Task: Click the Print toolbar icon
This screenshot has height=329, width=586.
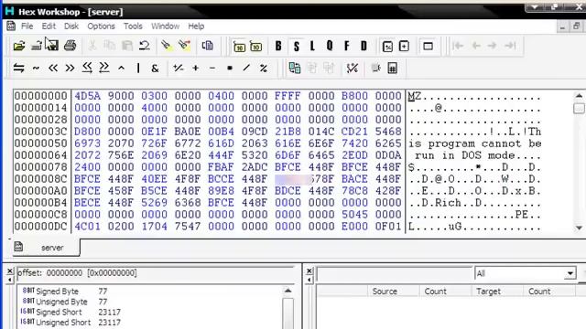Action: pos(70,46)
